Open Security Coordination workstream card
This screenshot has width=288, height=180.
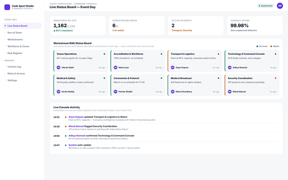click(x=252, y=85)
